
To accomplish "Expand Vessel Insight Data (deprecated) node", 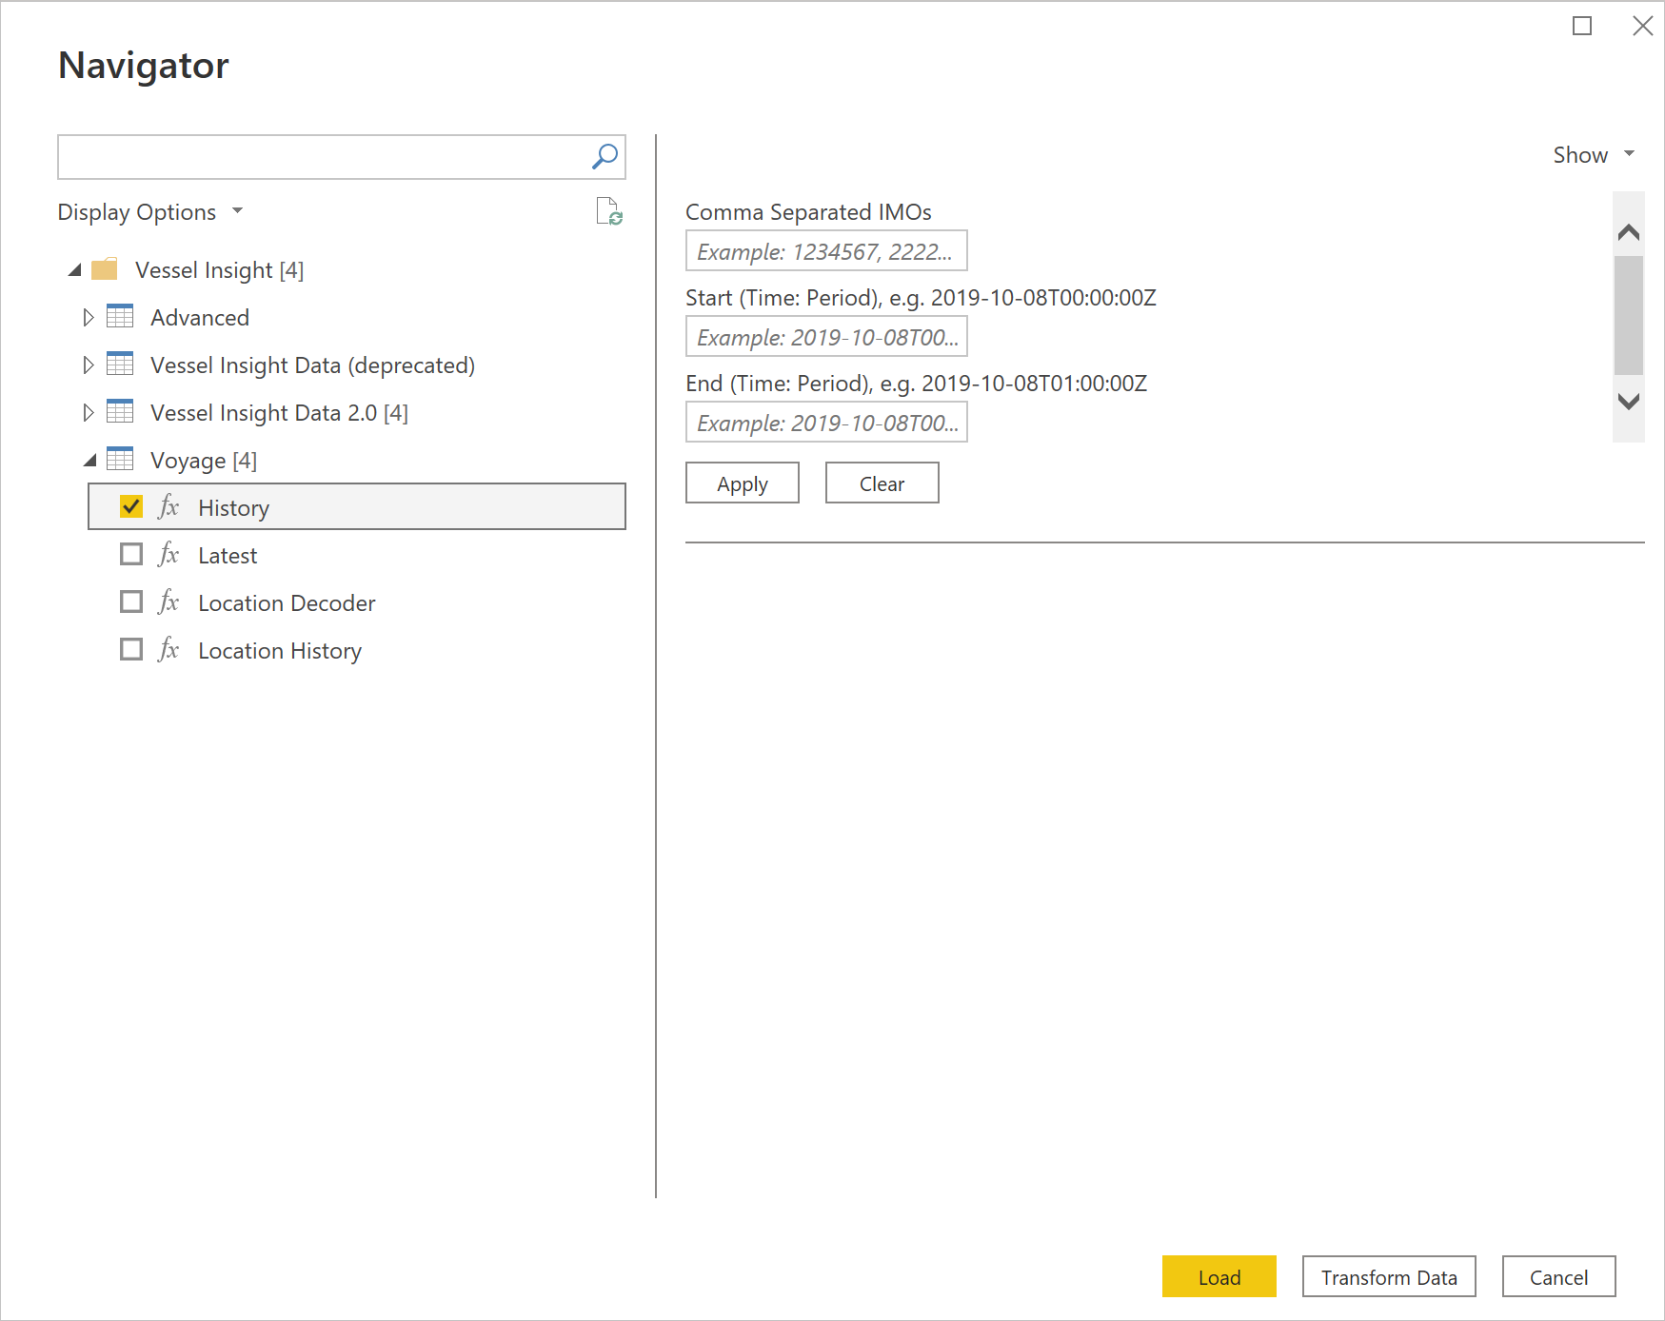I will coord(88,365).
